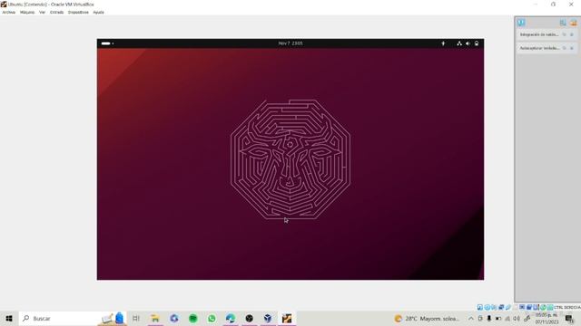Close the "Integración de ratón" notification

(x=572, y=34)
